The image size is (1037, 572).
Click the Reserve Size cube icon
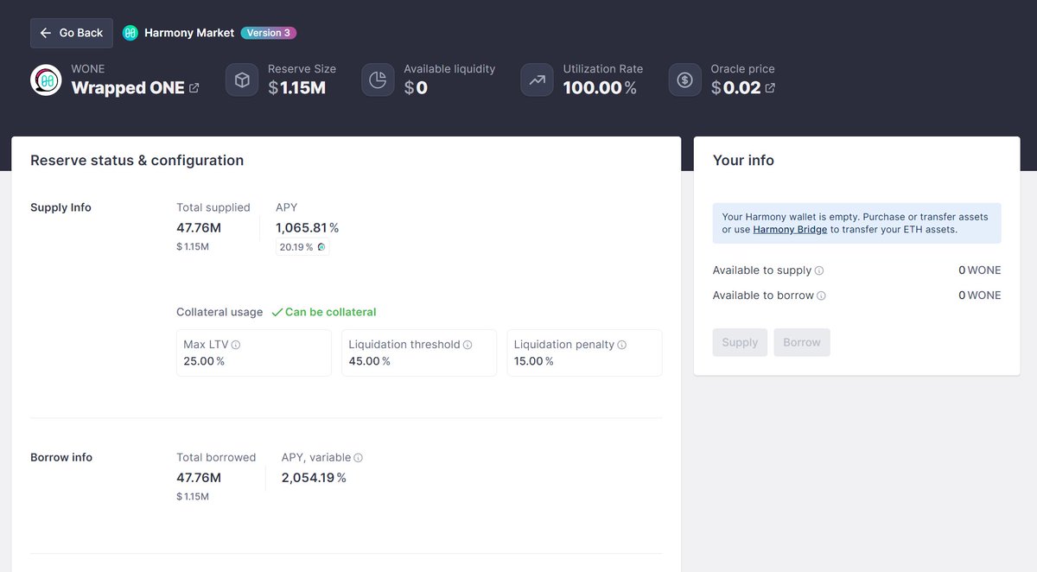(242, 79)
